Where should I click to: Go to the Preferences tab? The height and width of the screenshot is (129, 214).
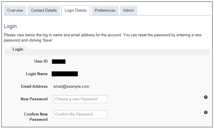tap(105, 11)
